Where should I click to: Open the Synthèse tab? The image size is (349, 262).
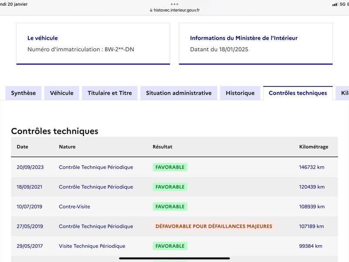click(24, 93)
